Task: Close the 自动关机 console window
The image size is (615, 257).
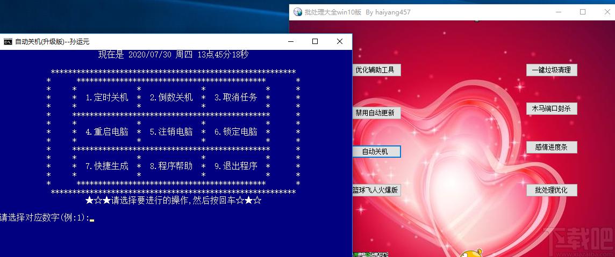Action: (x=340, y=41)
